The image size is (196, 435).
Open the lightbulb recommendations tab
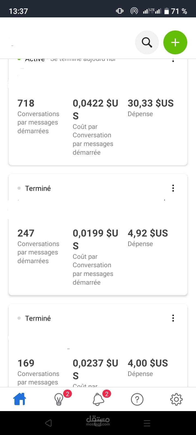(59, 399)
